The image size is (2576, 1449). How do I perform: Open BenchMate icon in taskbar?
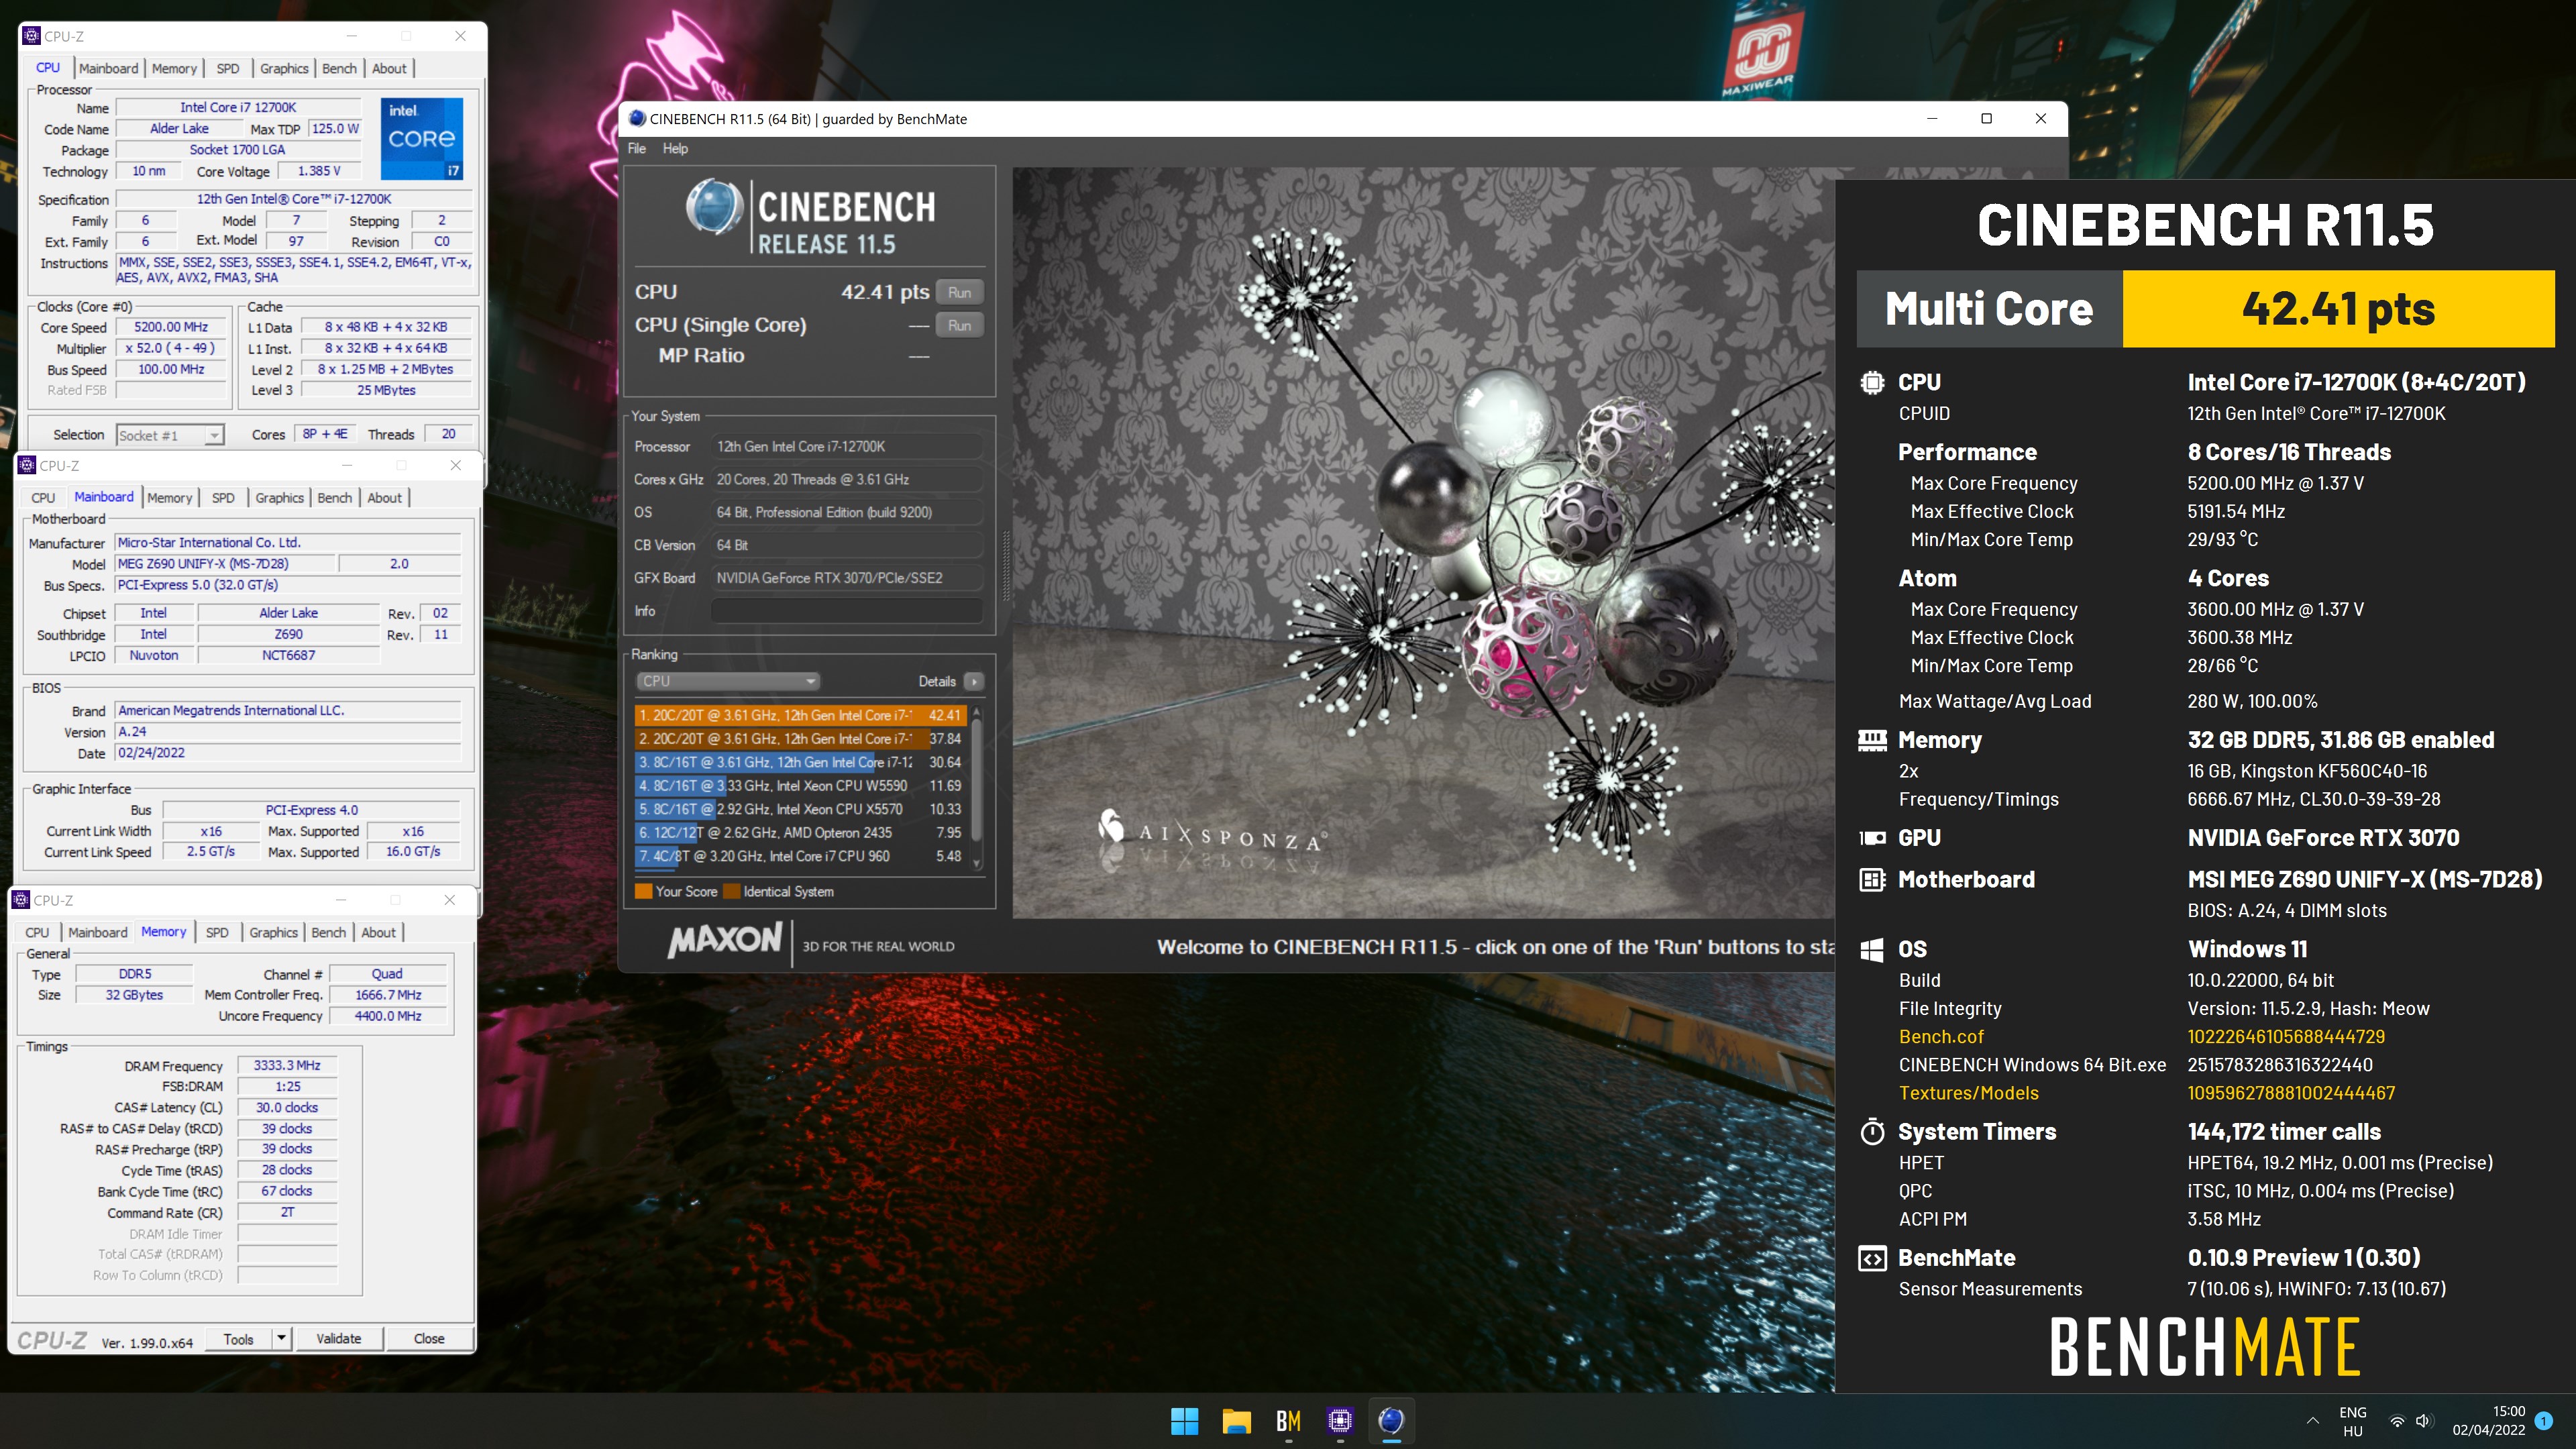point(1288,1420)
